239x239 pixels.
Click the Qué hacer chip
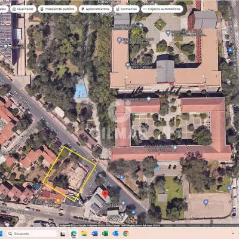(x=23, y=9)
